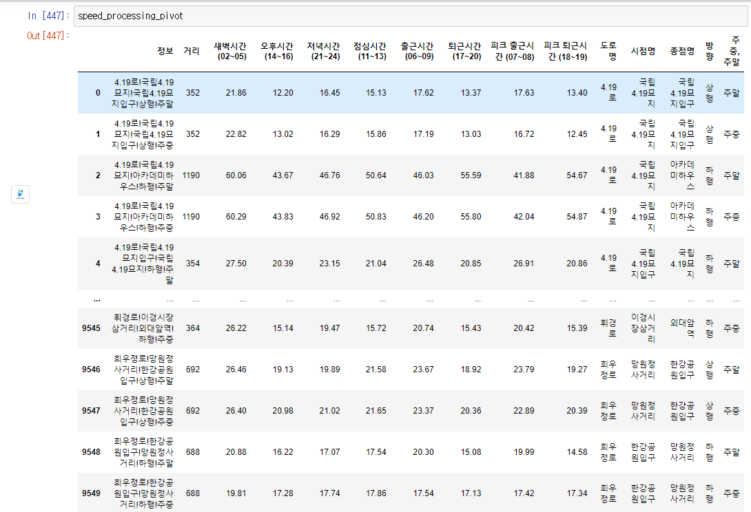
Task: Select the 거리 column header
Action: 192,51
